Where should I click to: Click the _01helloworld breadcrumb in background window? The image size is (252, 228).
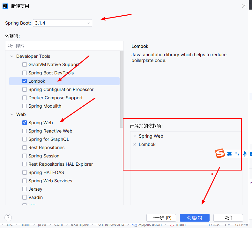pos(110,224)
